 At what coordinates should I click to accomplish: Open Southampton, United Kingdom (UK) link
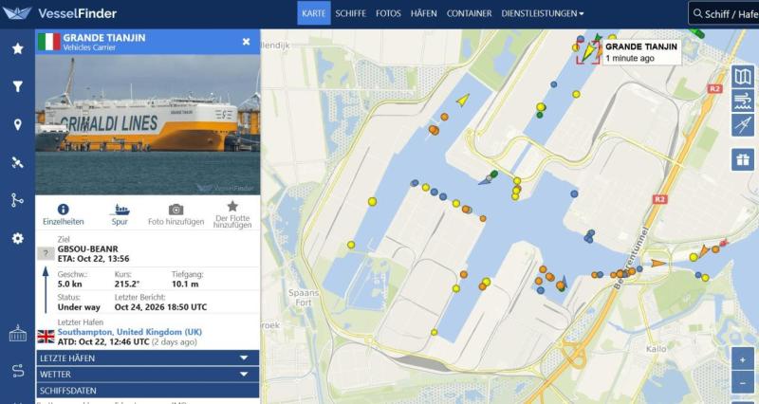tap(130, 332)
